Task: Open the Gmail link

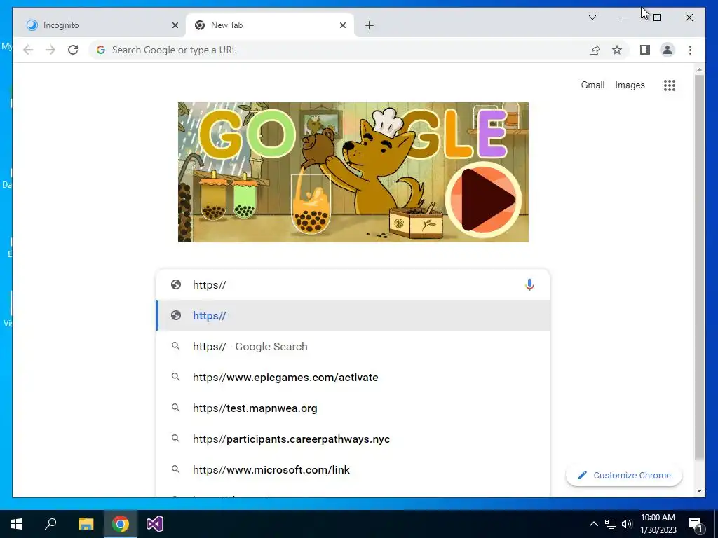Action: (592, 85)
